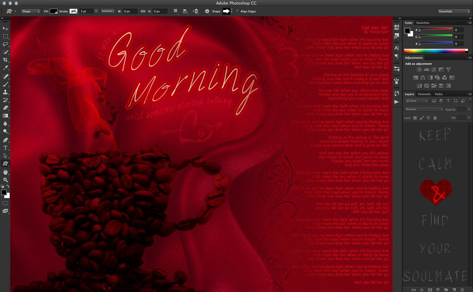473x292 pixels.
Task: Select the Hand tool
Action: (5, 172)
